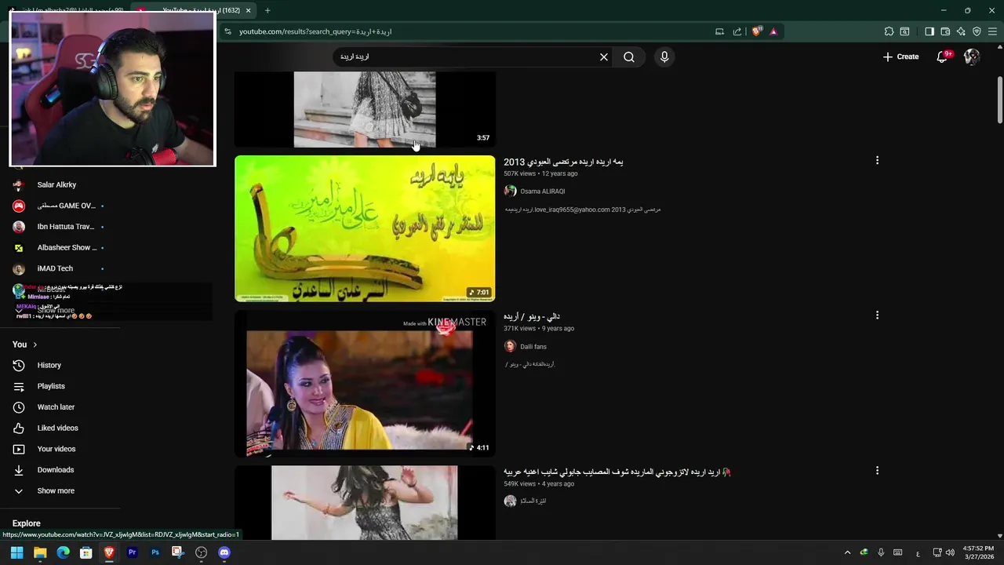Open Photoshop from taskbar
This screenshot has width=1004, height=565.
coord(155,552)
